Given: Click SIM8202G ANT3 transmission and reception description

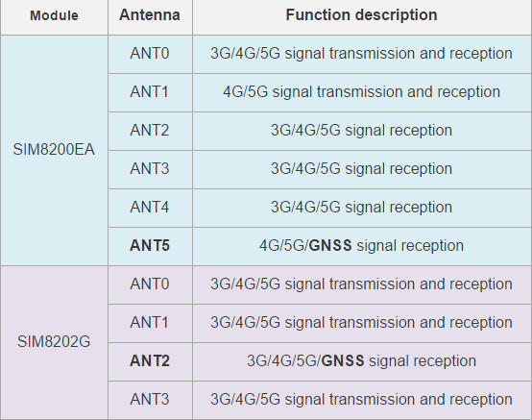Looking at the screenshot, I should point(362,399).
